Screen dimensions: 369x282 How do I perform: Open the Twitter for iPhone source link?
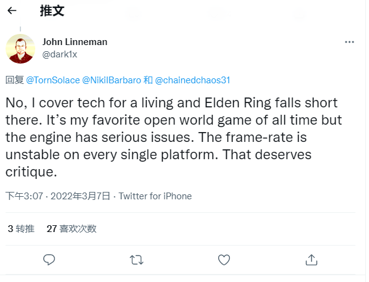pos(155,196)
